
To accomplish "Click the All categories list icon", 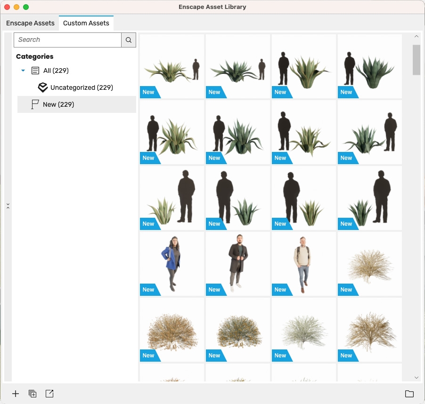I will 35,71.
